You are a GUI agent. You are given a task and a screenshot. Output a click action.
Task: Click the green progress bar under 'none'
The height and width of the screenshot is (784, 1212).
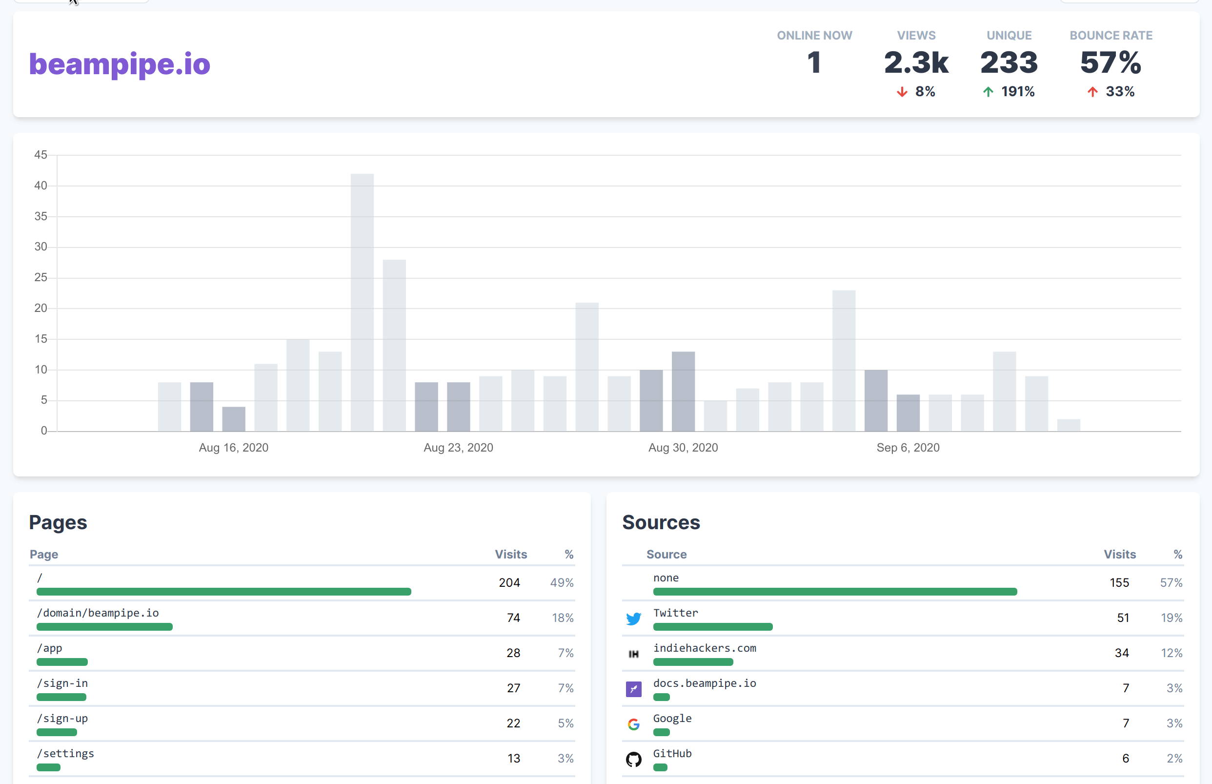tap(834, 592)
